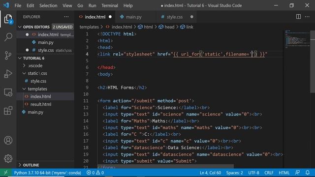Open the Terminal menu
The height and width of the screenshot is (177, 315).
pyautogui.click(x=110, y=5)
